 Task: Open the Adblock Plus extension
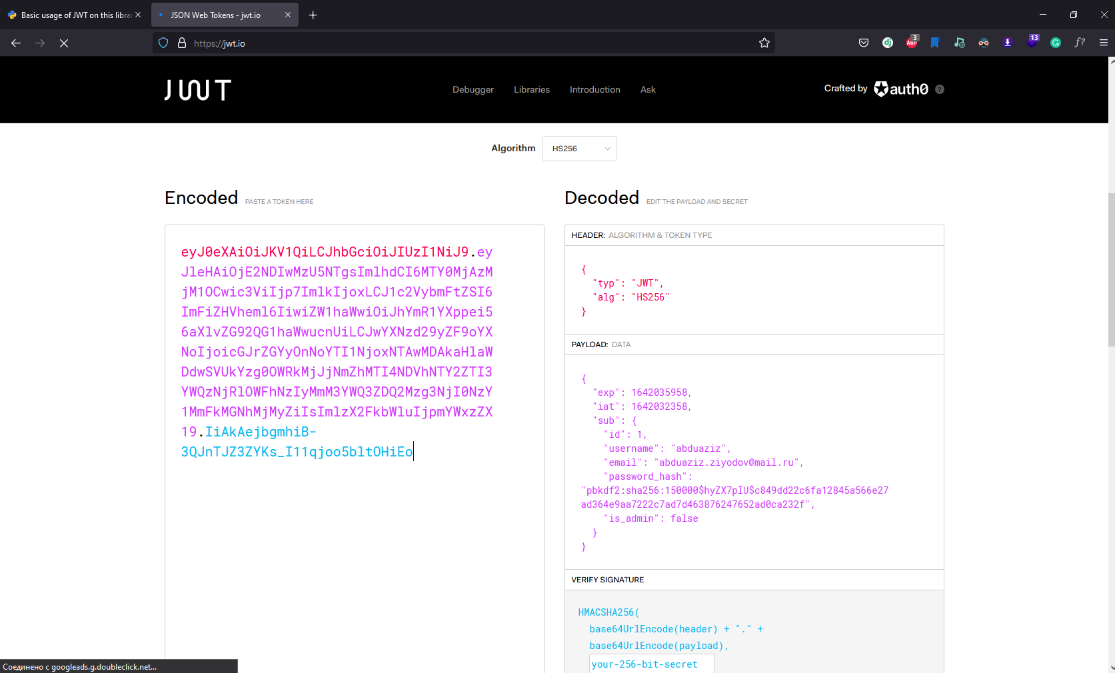coord(912,43)
